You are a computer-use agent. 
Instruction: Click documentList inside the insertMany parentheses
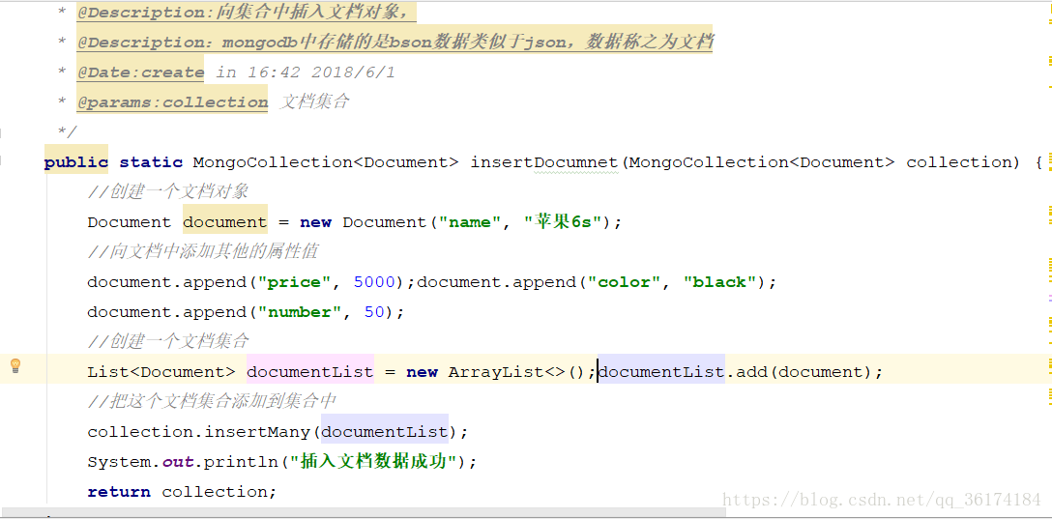(x=385, y=432)
